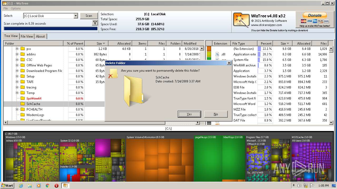Sort file types by Percent column
Image resolution: width=337 pixels, height=189 pixels.
[x=265, y=44]
